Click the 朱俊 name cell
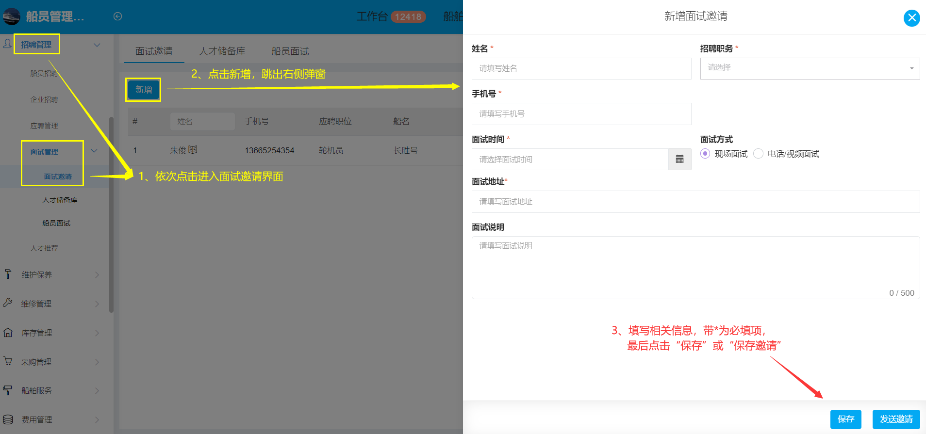 178,150
